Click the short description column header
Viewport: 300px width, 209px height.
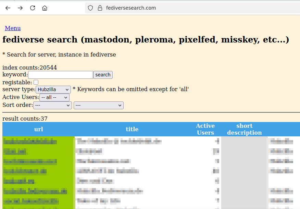(x=244, y=129)
